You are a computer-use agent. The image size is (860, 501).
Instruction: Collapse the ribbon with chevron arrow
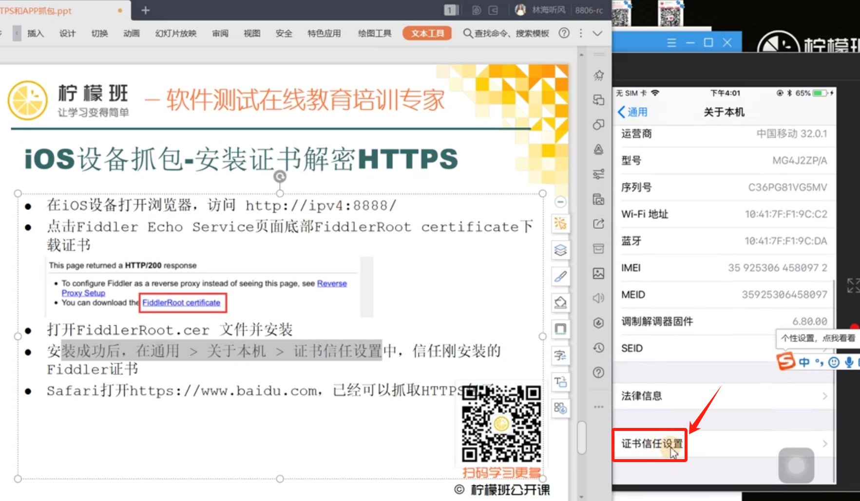[x=597, y=33]
